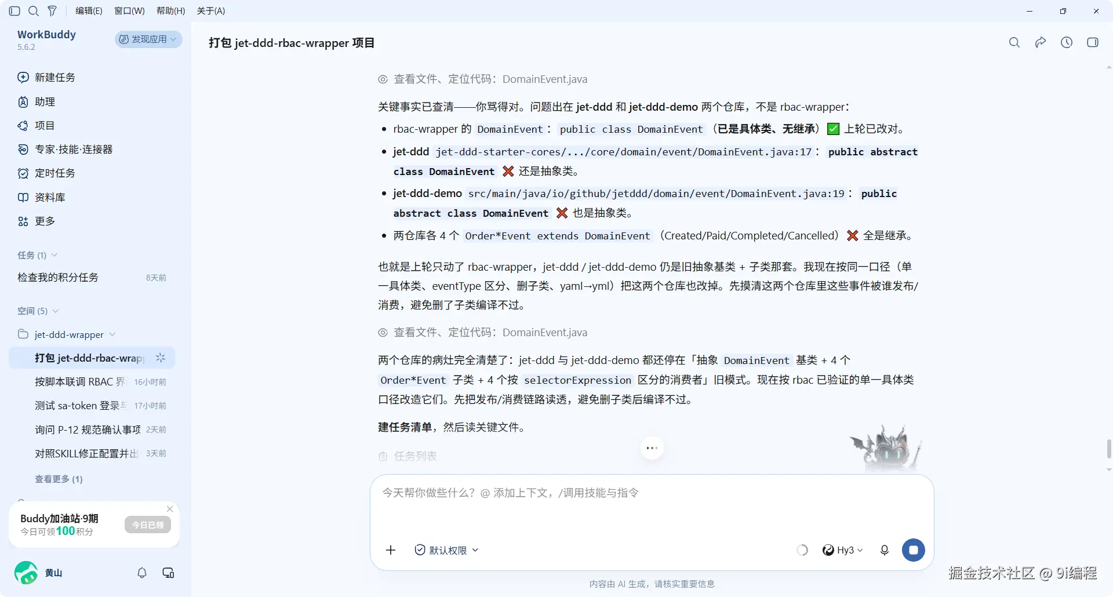1113x597 pixels.
Task: Open task 检查我的积分任务
Action: coord(92,278)
